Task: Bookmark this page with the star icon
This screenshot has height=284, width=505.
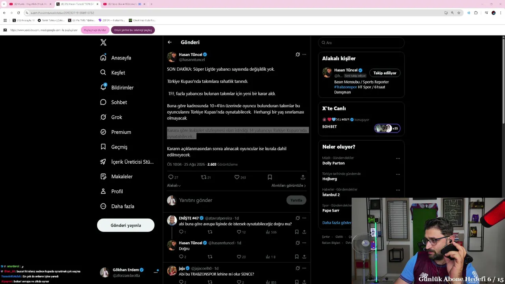Action: click(x=458, y=13)
